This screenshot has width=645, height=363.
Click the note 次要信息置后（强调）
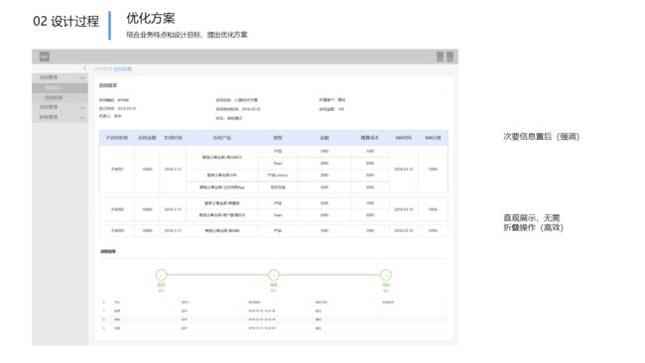[542, 137]
